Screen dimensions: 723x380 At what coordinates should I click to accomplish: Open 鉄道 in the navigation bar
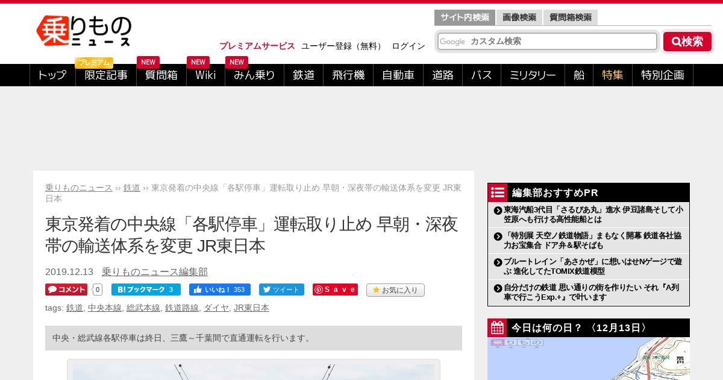click(x=304, y=75)
